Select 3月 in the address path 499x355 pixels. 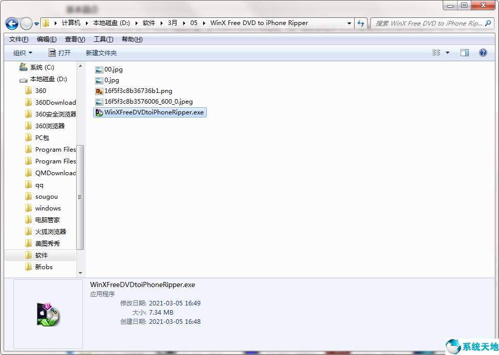pyautogui.click(x=172, y=23)
